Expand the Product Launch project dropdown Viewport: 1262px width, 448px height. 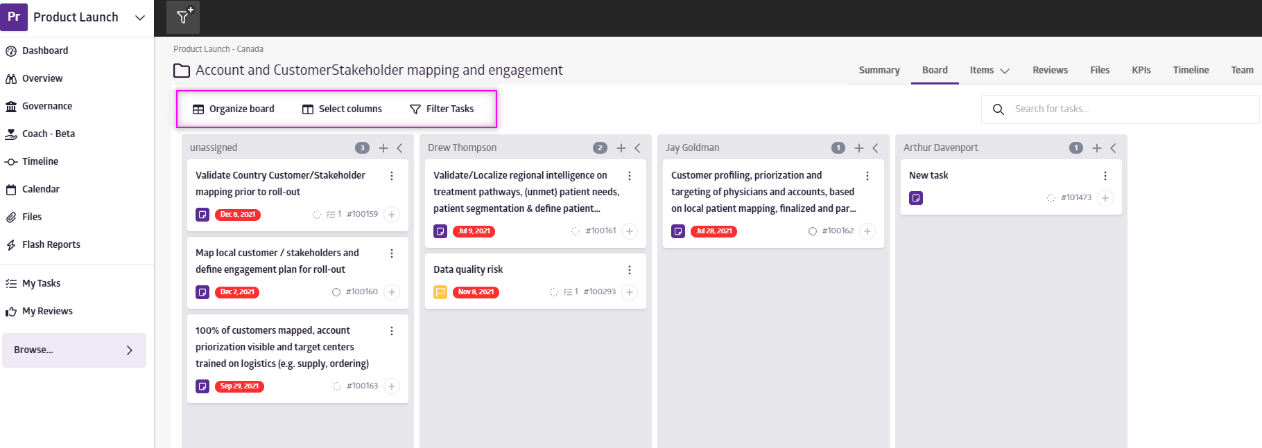140,17
